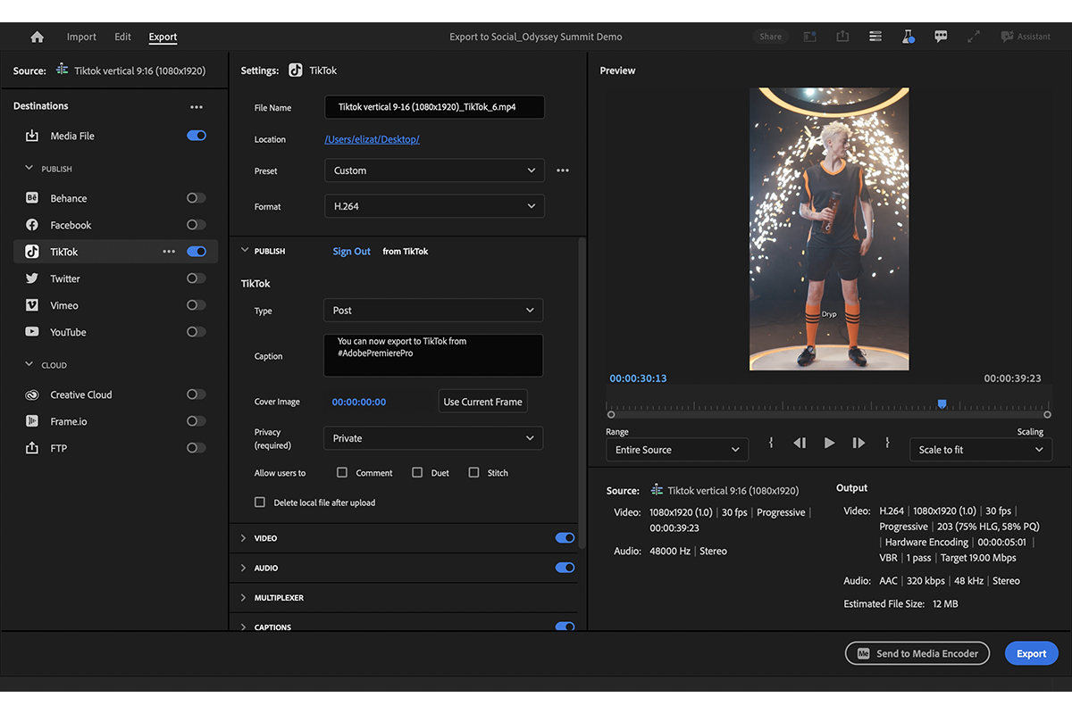This screenshot has height=714, width=1072.
Task: Select the Creative Cloud icon
Action: [32, 394]
